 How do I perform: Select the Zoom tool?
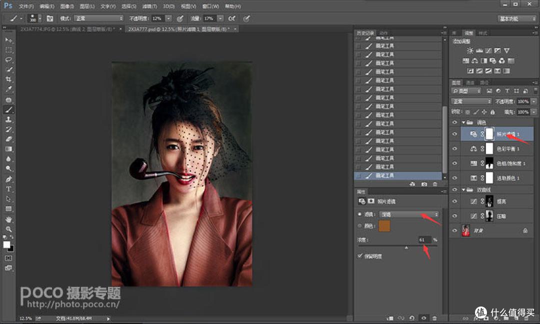pos(8,229)
